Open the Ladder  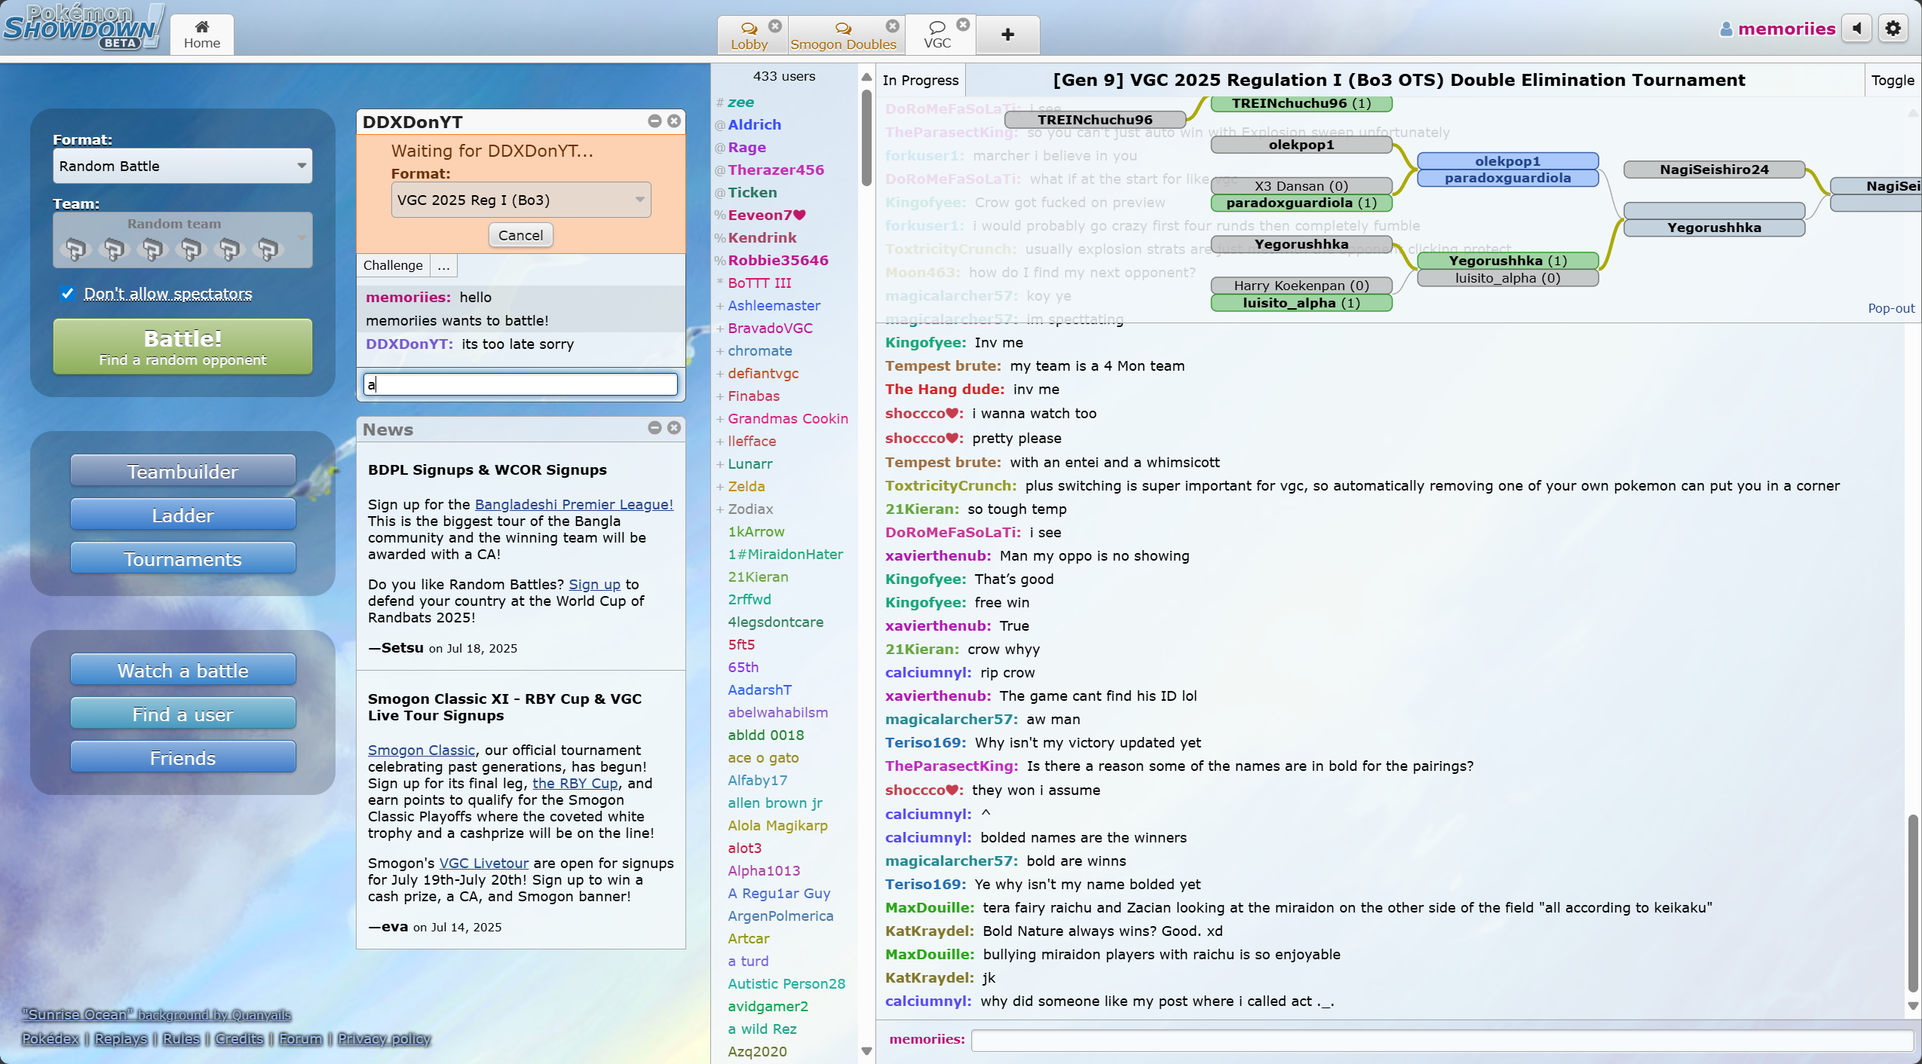pyautogui.click(x=182, y=515)
